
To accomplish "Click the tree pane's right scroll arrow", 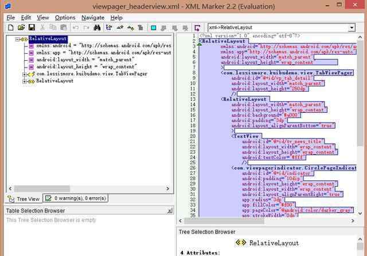I will (167, 188).
